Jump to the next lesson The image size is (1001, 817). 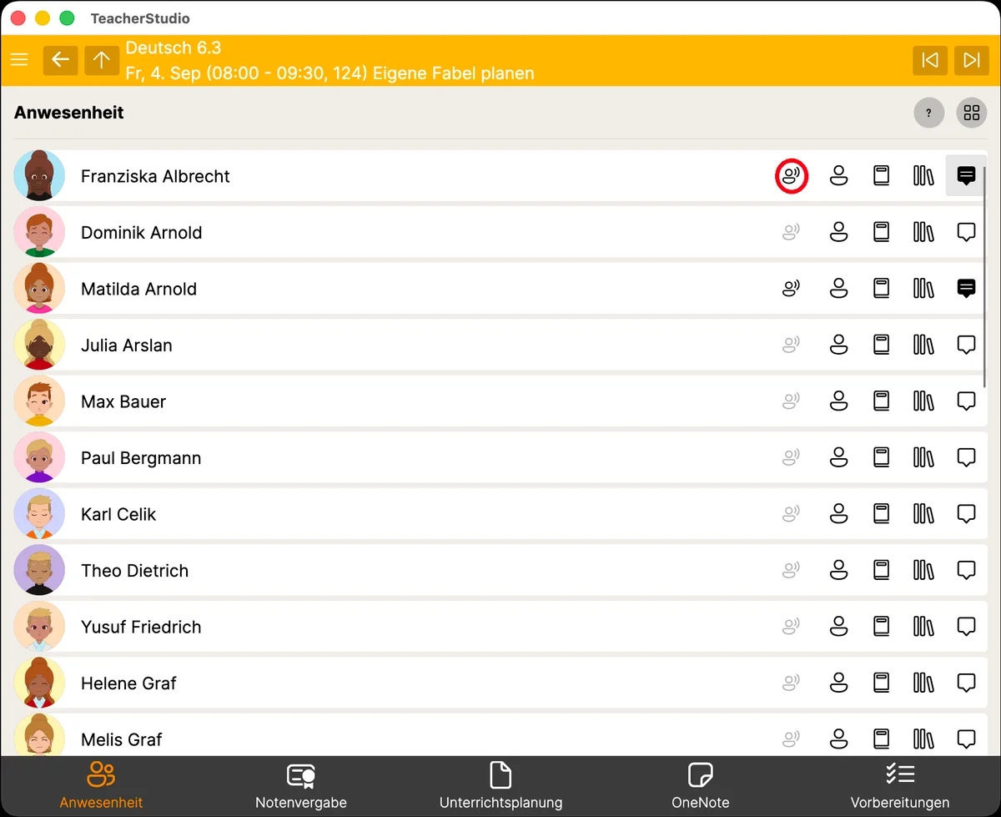click(x=972, y=60)
